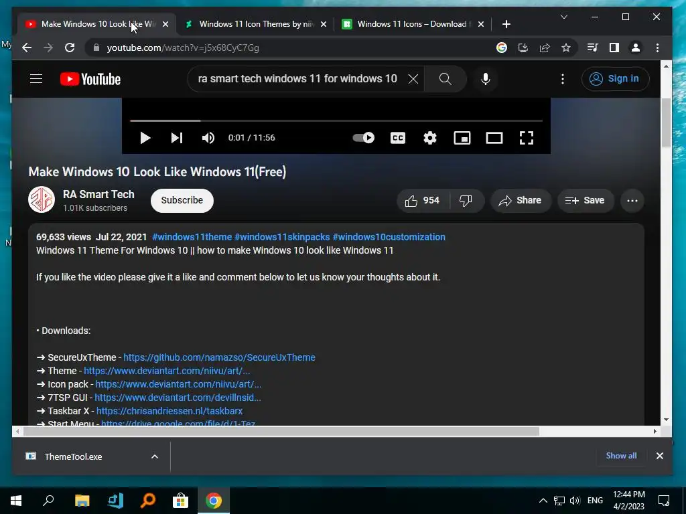Open YouTube settings three-dot menu
The width and height of the screenshot is (686, 514).
pyautogui.click(x=563, y=79)
